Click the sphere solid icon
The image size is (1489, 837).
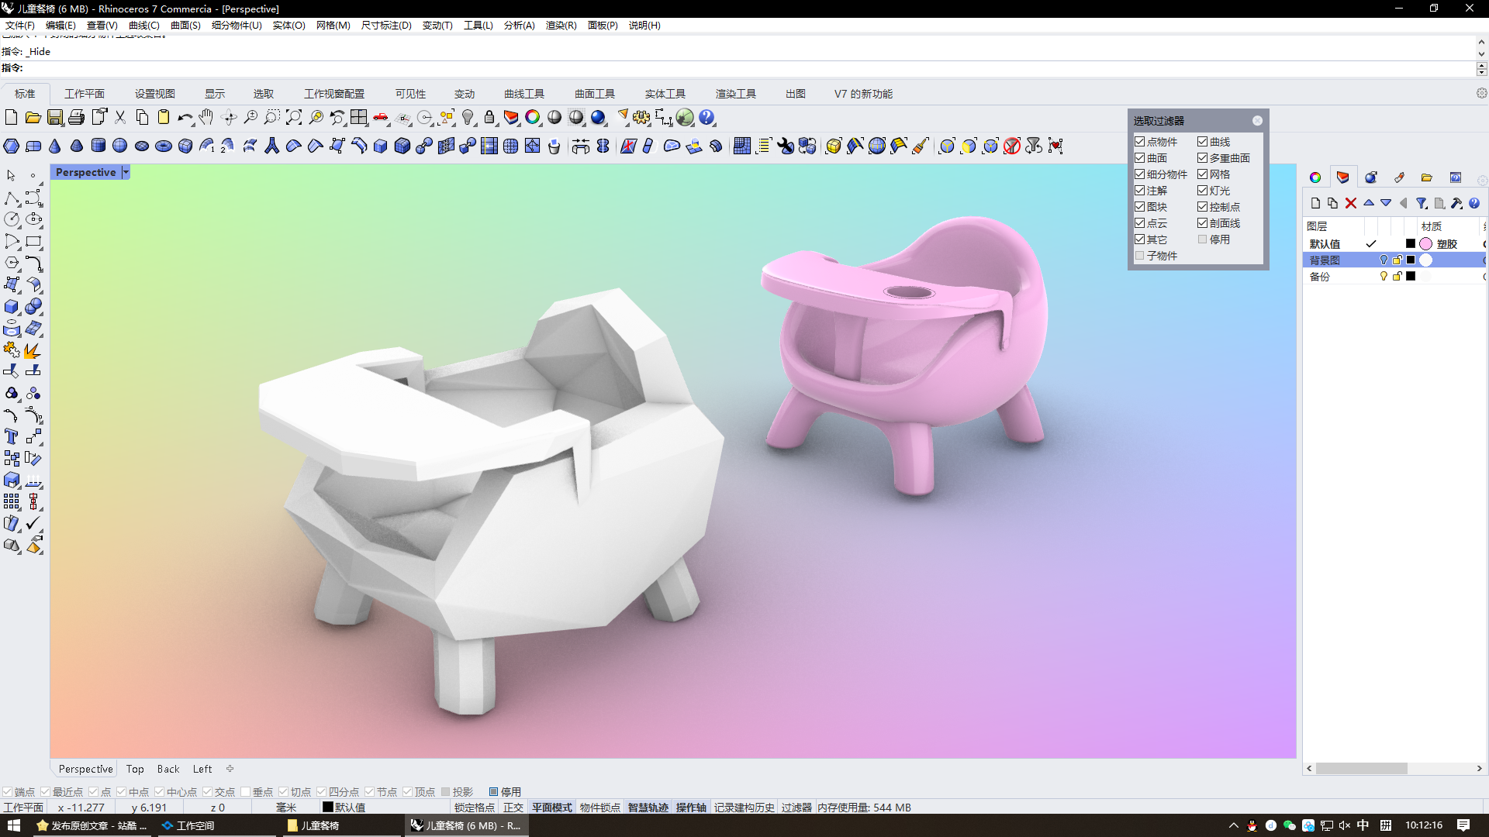coord(119,146)
